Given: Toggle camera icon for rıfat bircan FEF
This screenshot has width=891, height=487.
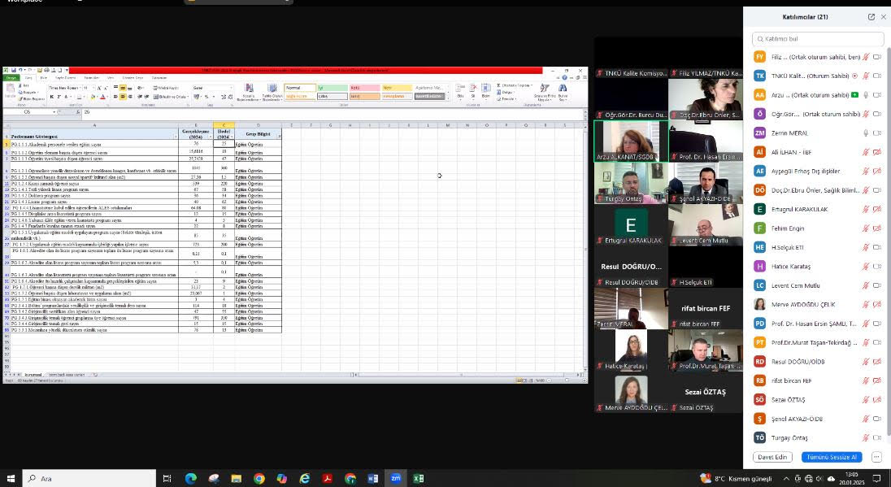Looking at the screenshot, I should pos(877,380).
